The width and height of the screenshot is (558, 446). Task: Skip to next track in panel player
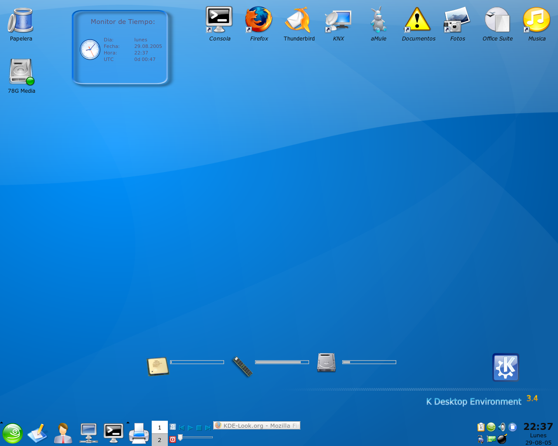(208, 428)
